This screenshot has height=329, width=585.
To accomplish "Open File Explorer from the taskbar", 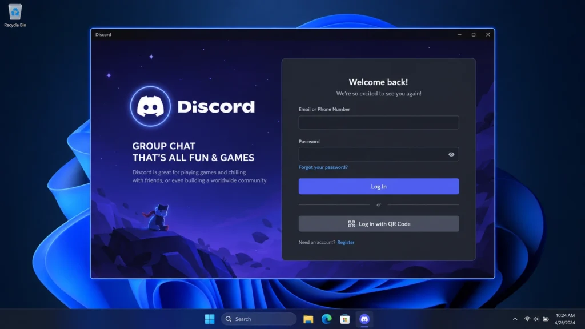I will pyautogui.click(x=308, y=319).
